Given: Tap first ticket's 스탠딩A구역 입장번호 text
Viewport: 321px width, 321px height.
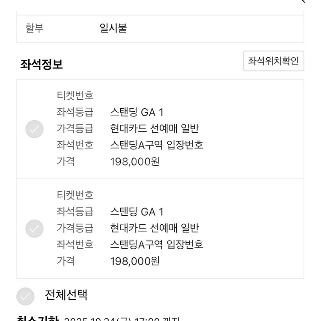Looking at the screenshot, I should pyautogui.click(x=157, y=145).
